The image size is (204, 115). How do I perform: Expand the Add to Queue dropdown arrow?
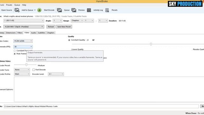point(35,10)
